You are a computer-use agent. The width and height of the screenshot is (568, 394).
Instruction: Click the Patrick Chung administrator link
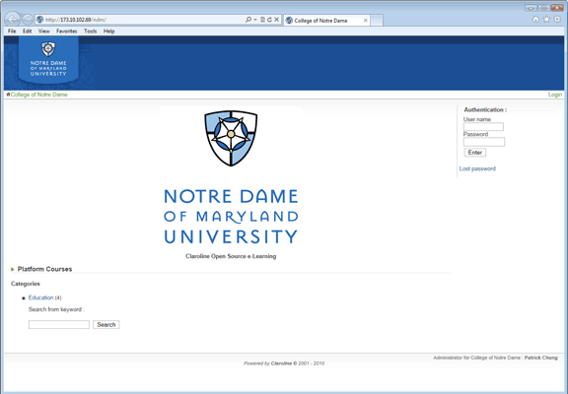click(541, 358)
